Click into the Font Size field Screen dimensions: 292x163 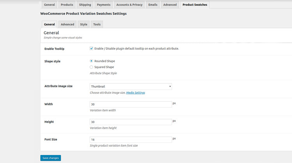131,139
